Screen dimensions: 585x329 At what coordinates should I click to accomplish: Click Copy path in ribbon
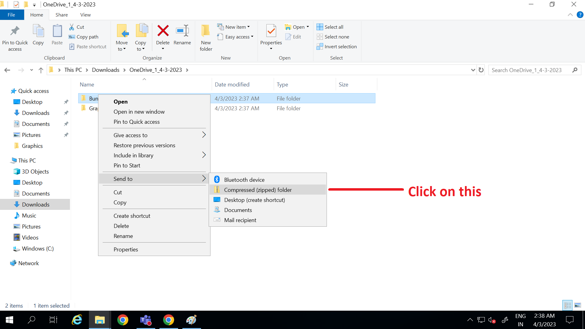pyautogui.click(x=83, y=37)
